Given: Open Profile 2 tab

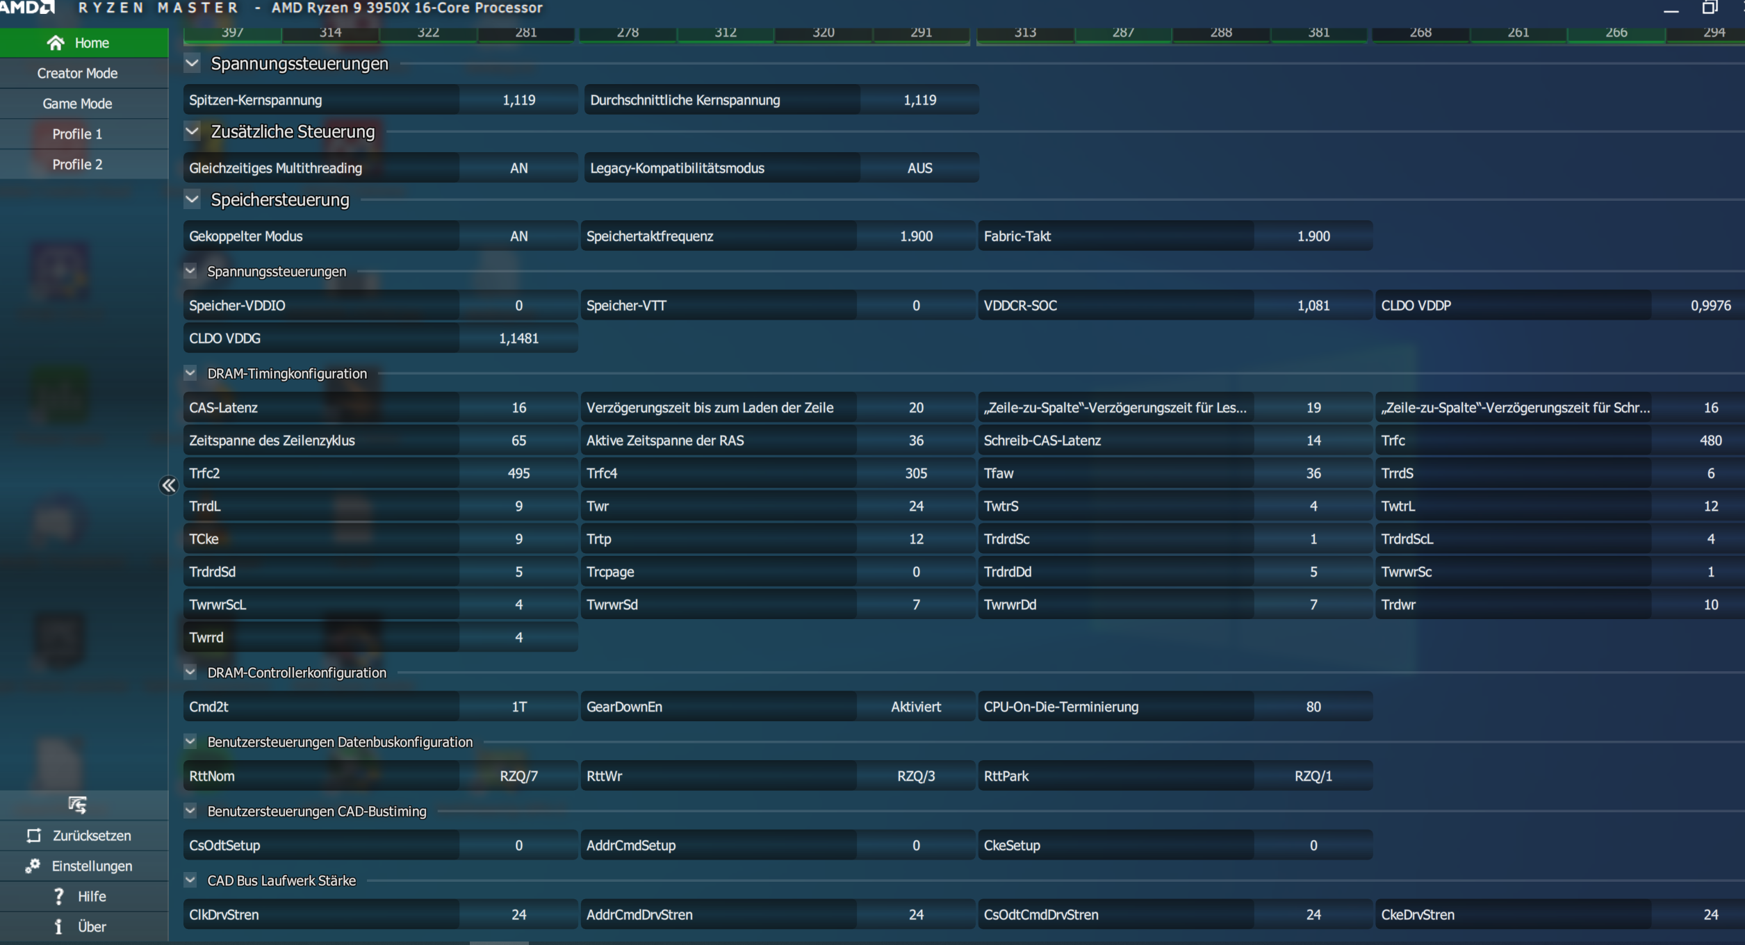Looking at the screenshot, I should (77, 164).
